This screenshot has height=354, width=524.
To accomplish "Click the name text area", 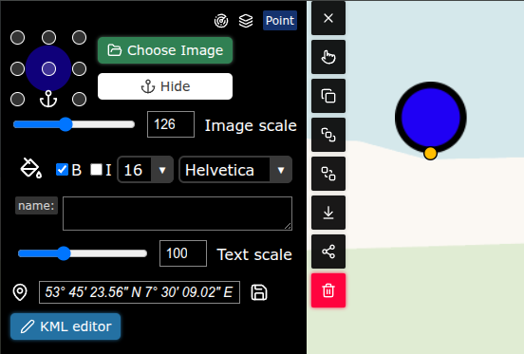I will (178, 214).
